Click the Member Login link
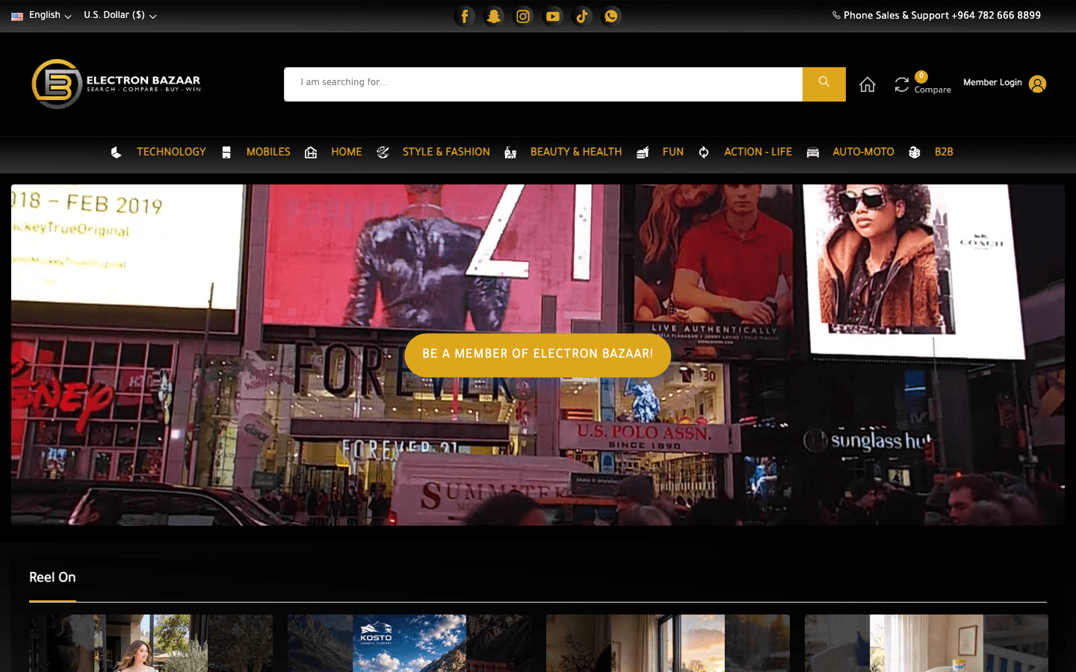 992,82
